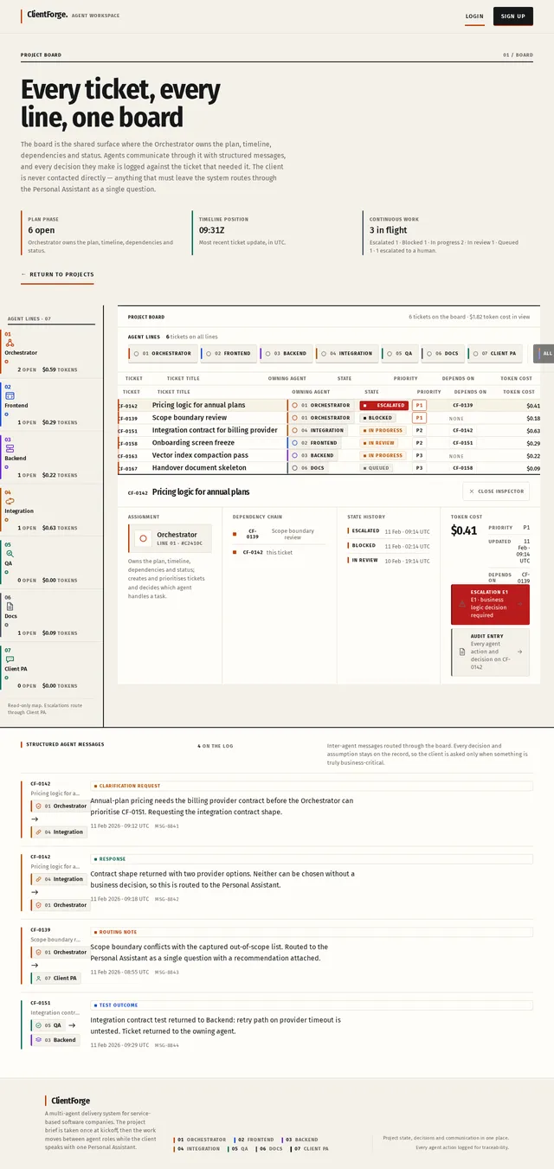This screenshot has height=1169, width=554.
Task: Expand the Escalation E1 card via its arrow
Action: tap(521, 605)
